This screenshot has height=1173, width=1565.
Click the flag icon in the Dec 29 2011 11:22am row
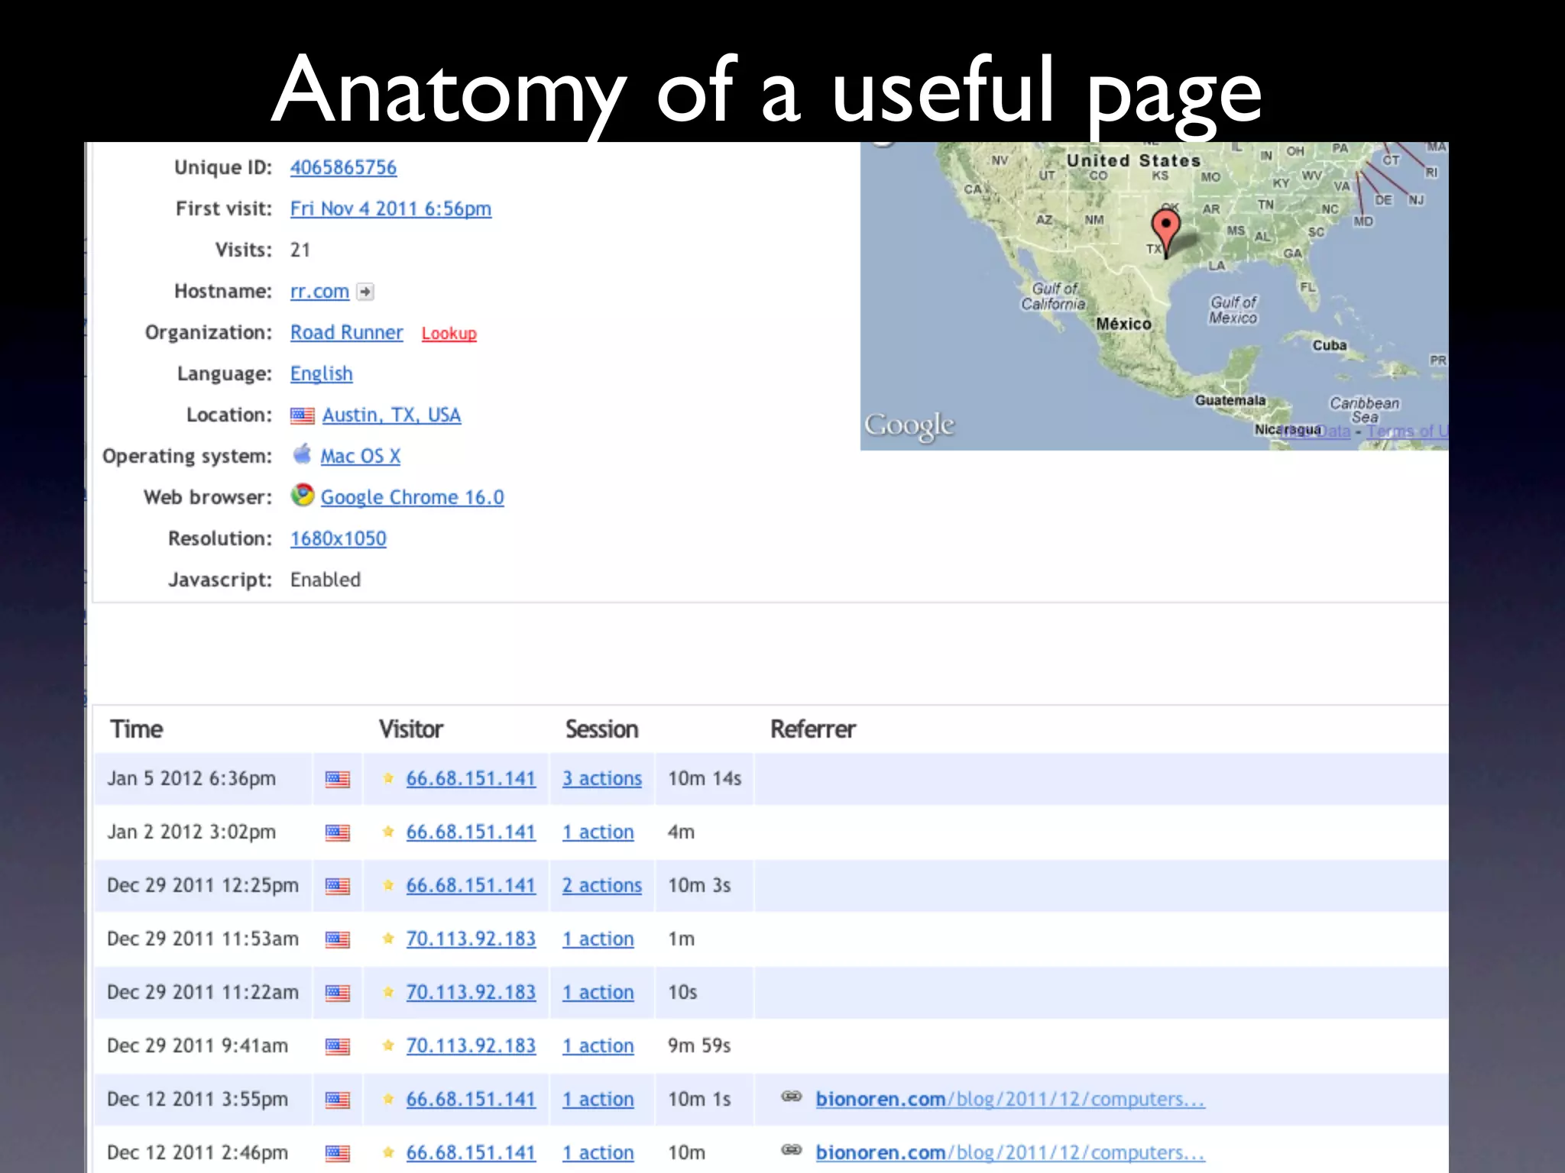click(x=338, y=993)
